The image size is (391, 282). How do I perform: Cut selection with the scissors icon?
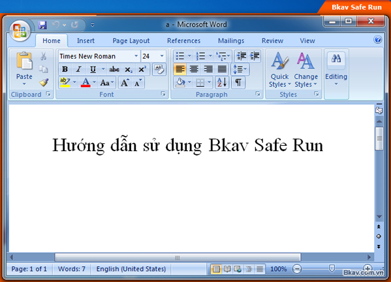pos(43,56)
